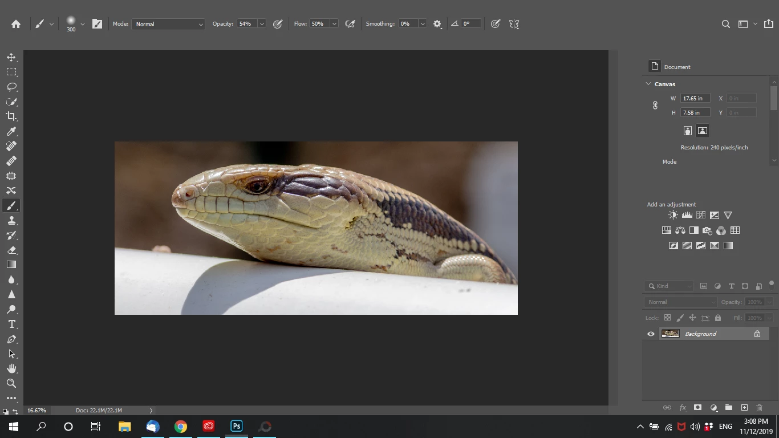Image resolution: width=779 pixels, height=438 pixels.
Task: Open the blend Mode dropdown
Action: click(x=168, y=24)
